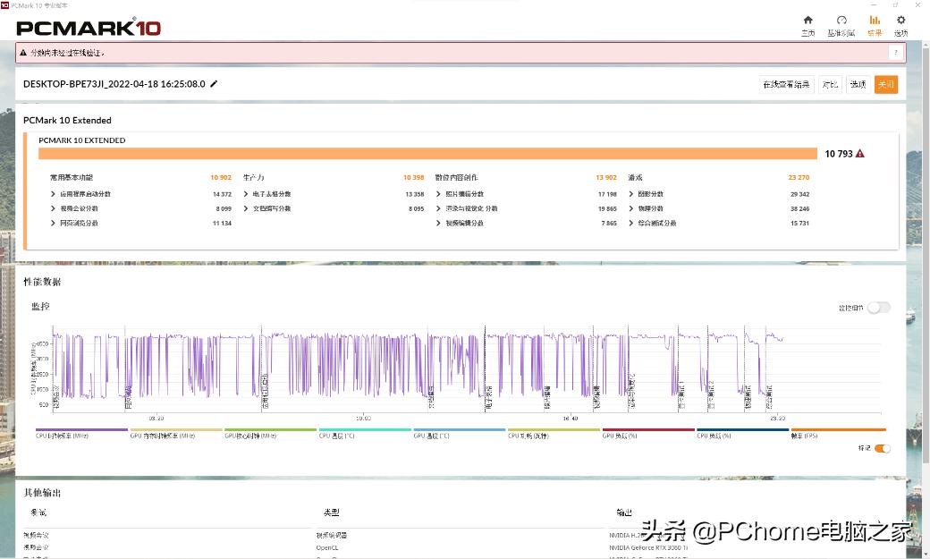The height and width of the screenshot is (559, 930).
Task: Click the PCMark 10 logo
Action: coord(89,28)
